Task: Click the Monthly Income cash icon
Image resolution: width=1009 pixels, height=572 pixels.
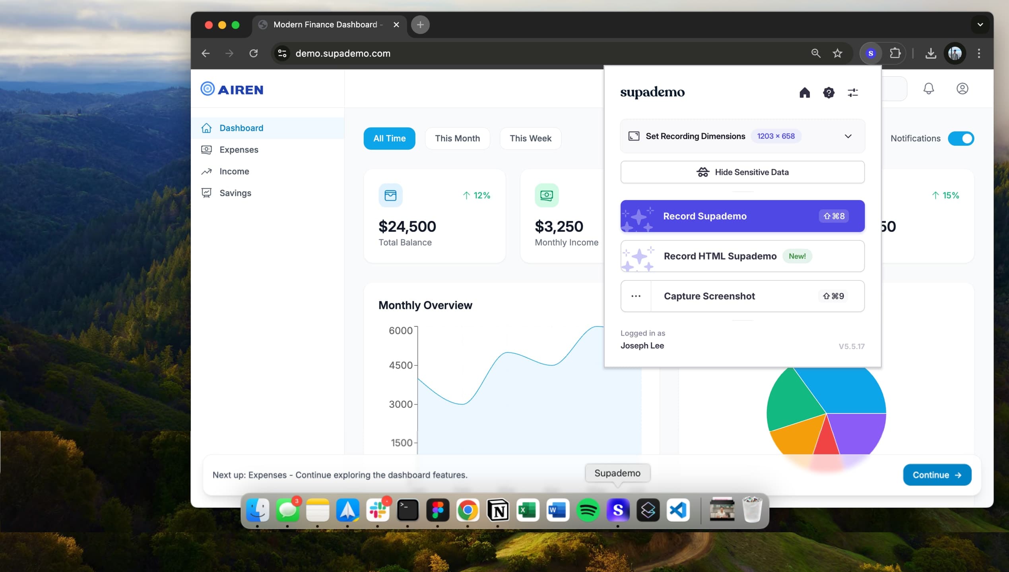Action: pos(546,195)
